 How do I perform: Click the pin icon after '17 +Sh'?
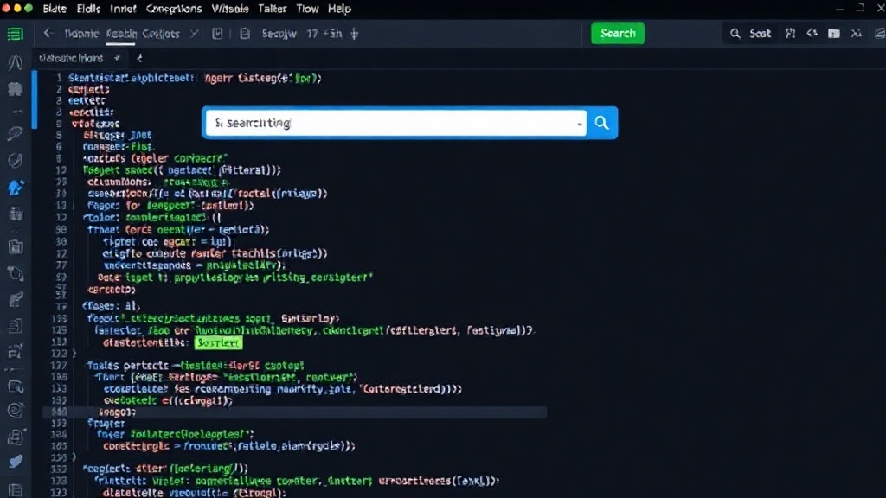(354, 34)
